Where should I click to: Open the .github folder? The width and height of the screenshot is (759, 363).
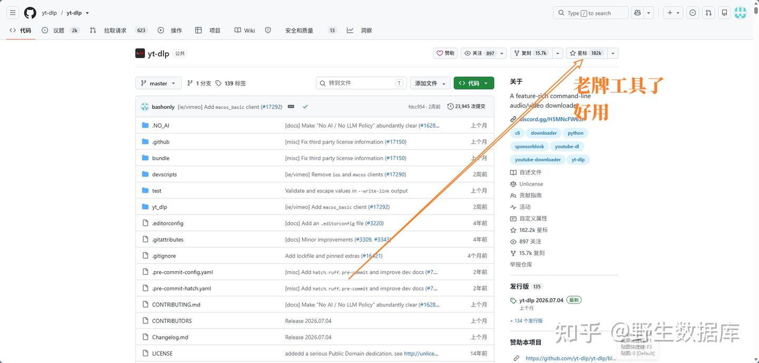pos(161,142)
